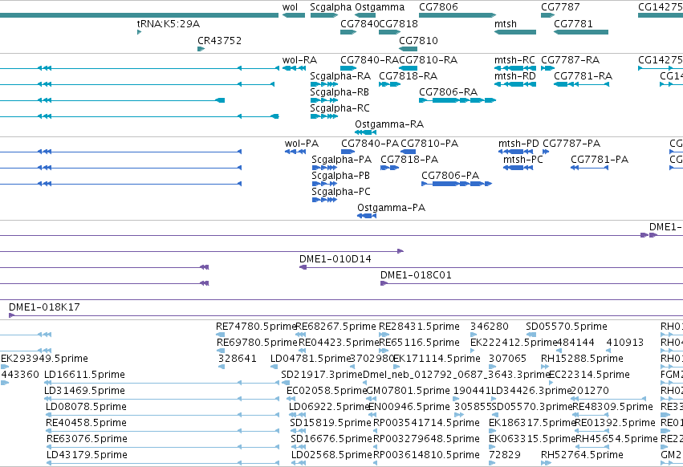683x467 pixels.
Task: Select the CG7781 gene bar
Action: coord(581,32)
